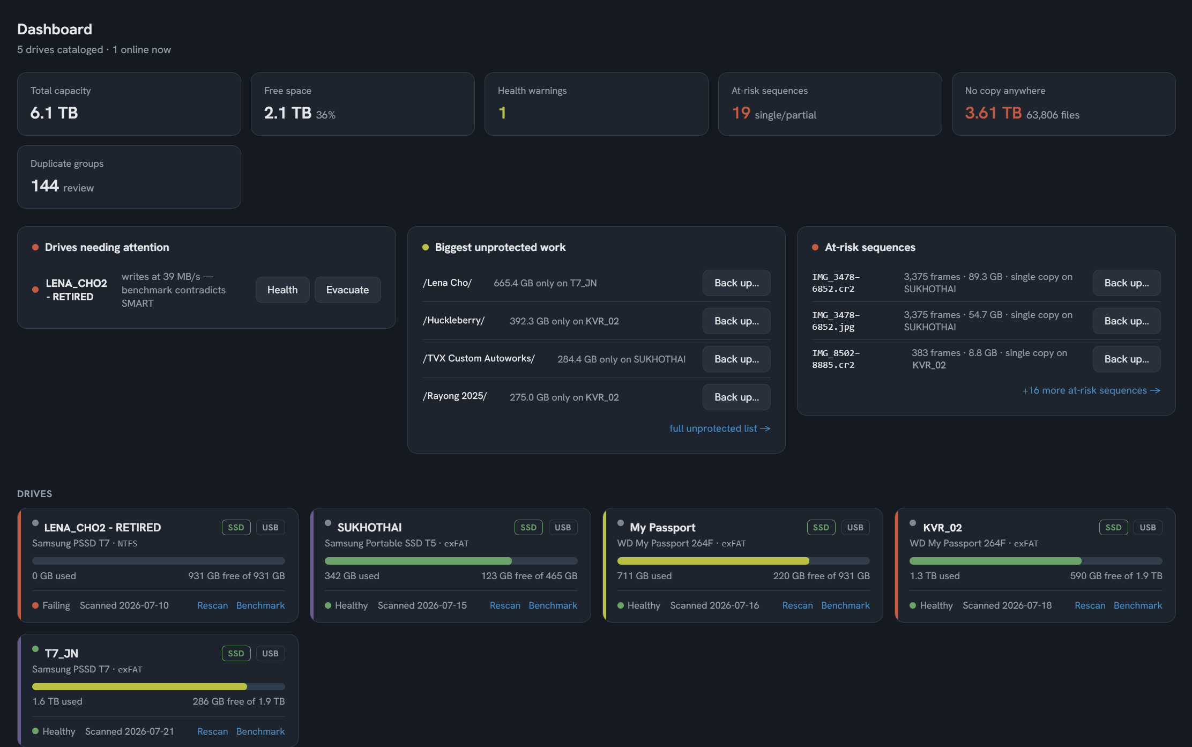This screenshot has height=747, width=1192.
Task: Click USB badge on SUKHOTHAI card
Action: 563,527
